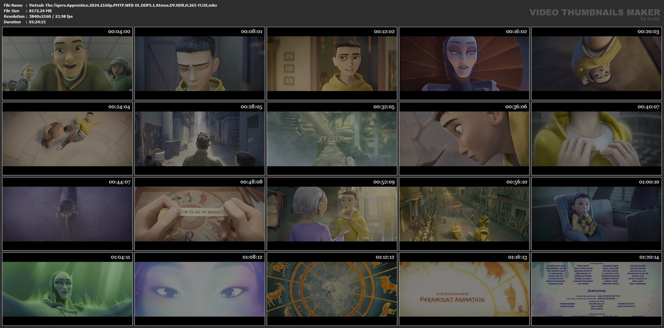Click the 00:16:02 thumbnail with purple-haired woman
The image size is (664, 328).
[x=464, y=63]
